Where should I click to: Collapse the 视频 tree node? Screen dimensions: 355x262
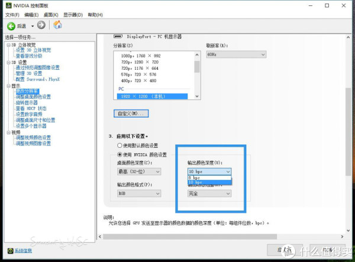coord(8,132)
